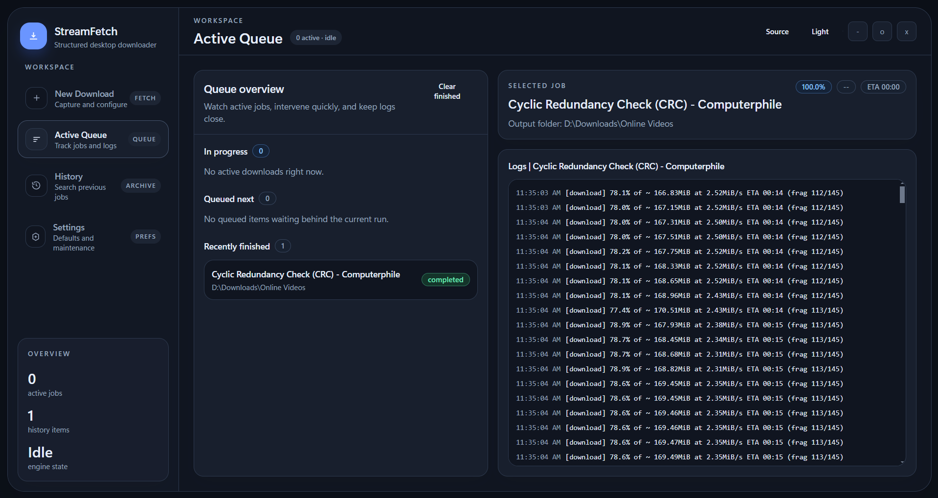938x498 pixels.
Task: Click the In progress count badge
Action: [x=261, y=151]
